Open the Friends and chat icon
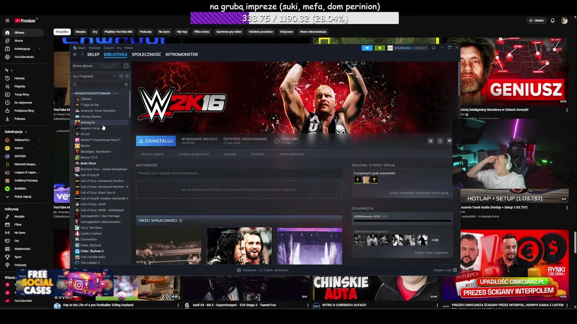 (x=455, y=270)
